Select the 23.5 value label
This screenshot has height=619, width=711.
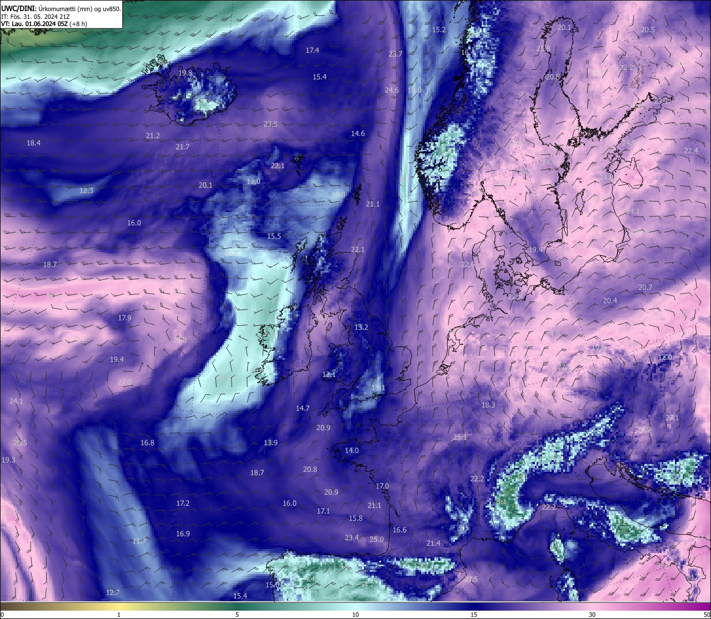tap(271, 124)
